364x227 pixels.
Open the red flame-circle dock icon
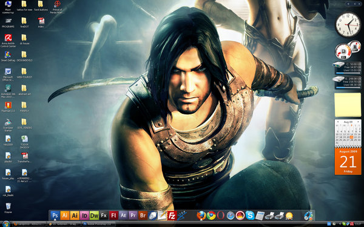pyautogui.click(x=240, y=215)
